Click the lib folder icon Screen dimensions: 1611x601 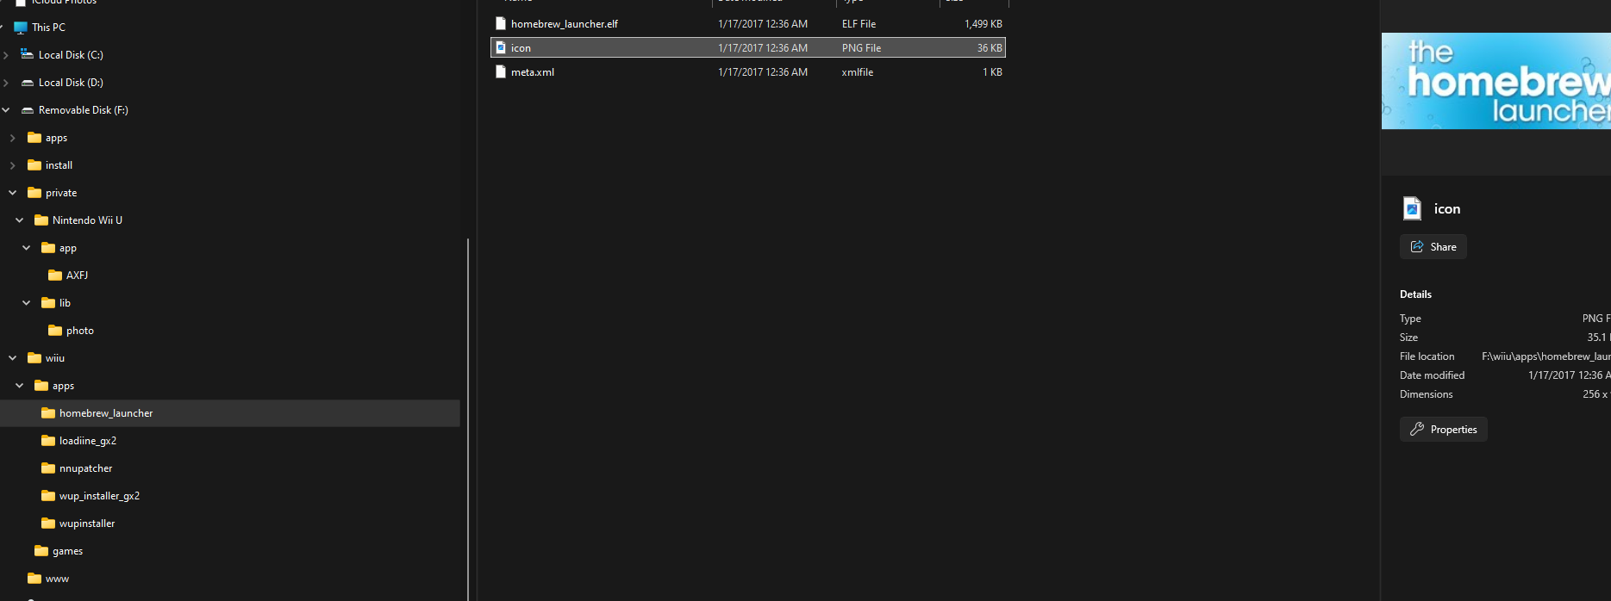point(48,302)
